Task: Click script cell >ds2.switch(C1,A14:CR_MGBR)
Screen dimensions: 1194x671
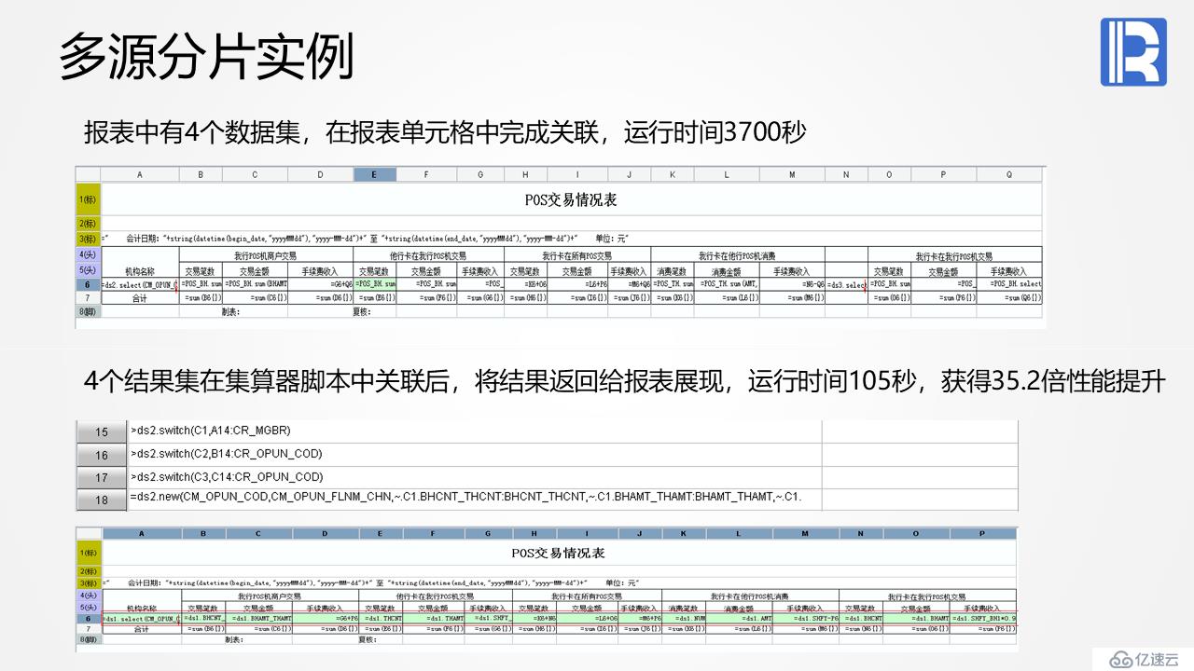Action: coord(474,431)
